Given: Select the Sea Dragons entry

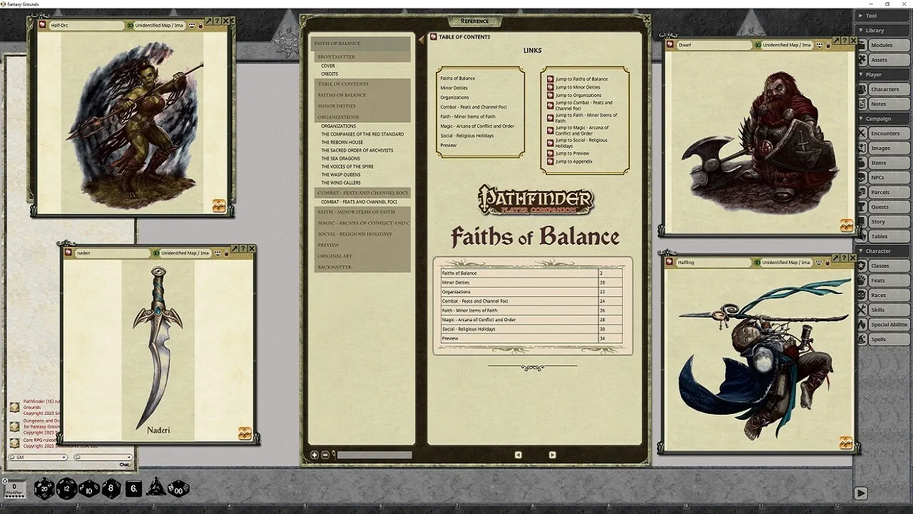Looking at the screenshot, I should (x=341, y=158).
